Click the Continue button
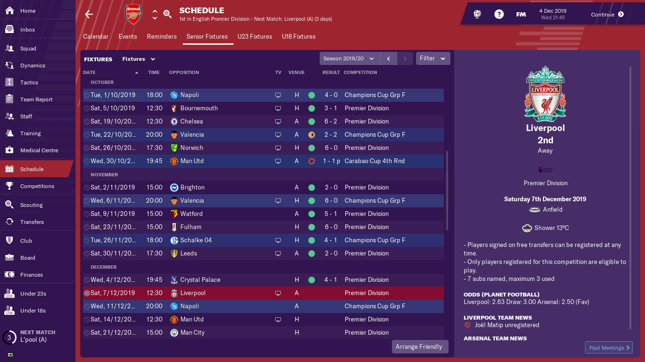Viewport: 645px width, 362px height. [607, 15]
